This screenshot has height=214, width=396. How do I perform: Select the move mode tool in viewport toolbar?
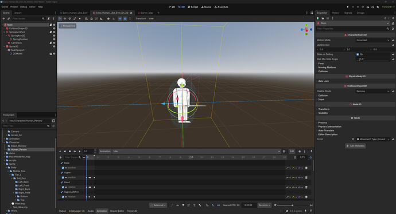point(65,19)
